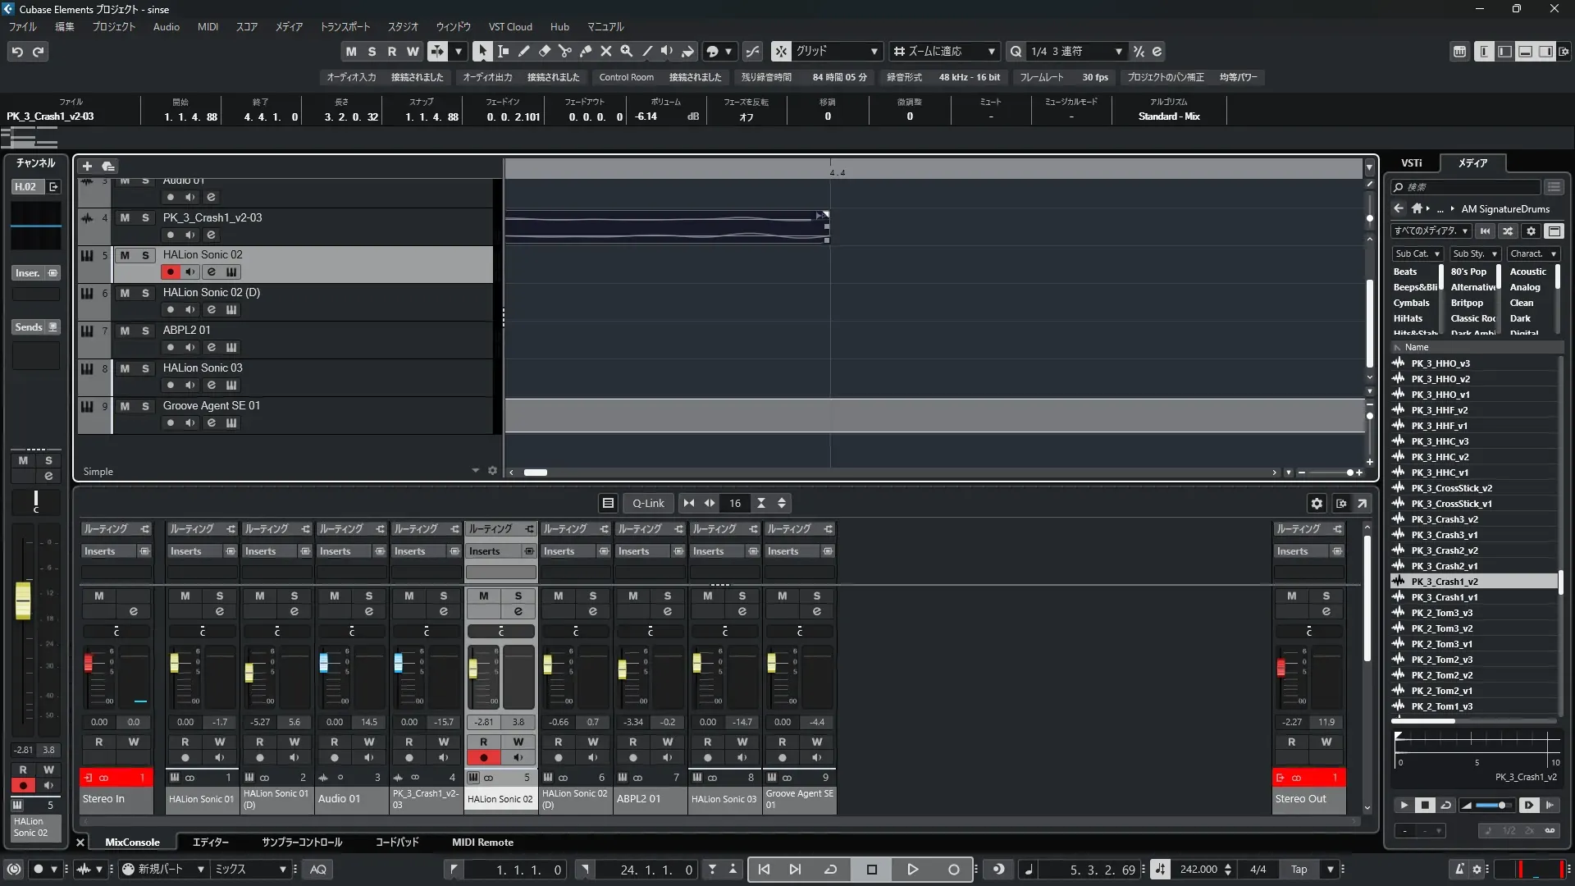Expand the Sub Cat. filter dropdown
This screenshot has height=886, width=1575.
coord(1417,253)
